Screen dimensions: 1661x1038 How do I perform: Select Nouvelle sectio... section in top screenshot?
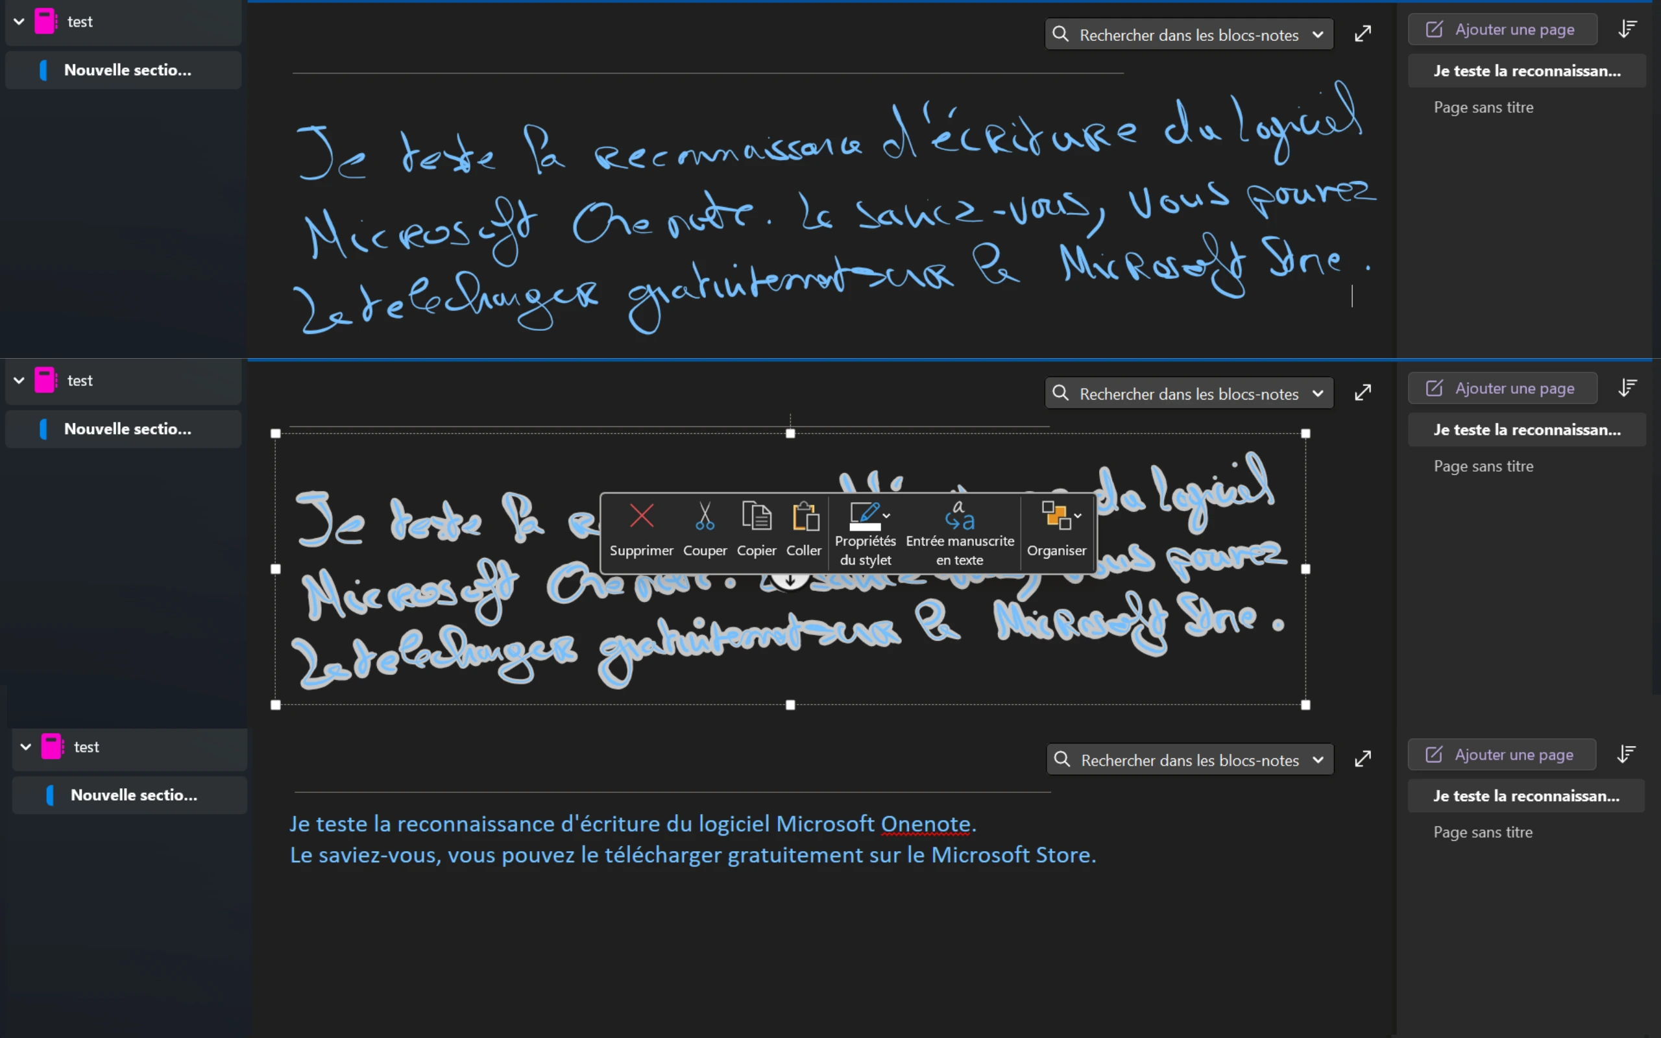123,70
